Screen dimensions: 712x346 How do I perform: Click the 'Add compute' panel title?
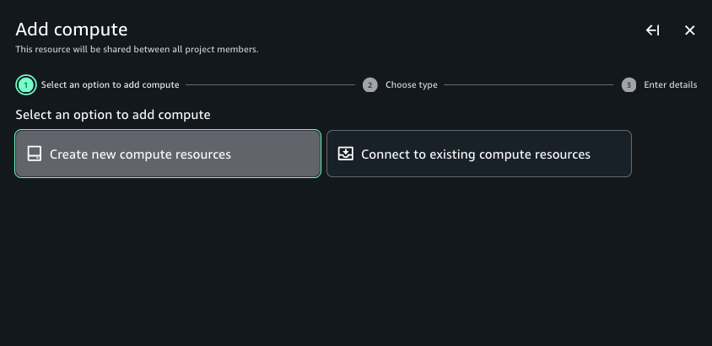tap(72, 30)
